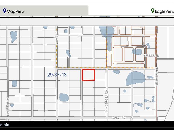The height and width of the screenshot is (130, 174).
Task: Click the LAURENS AV street label
Action: [x=8, y=106]
